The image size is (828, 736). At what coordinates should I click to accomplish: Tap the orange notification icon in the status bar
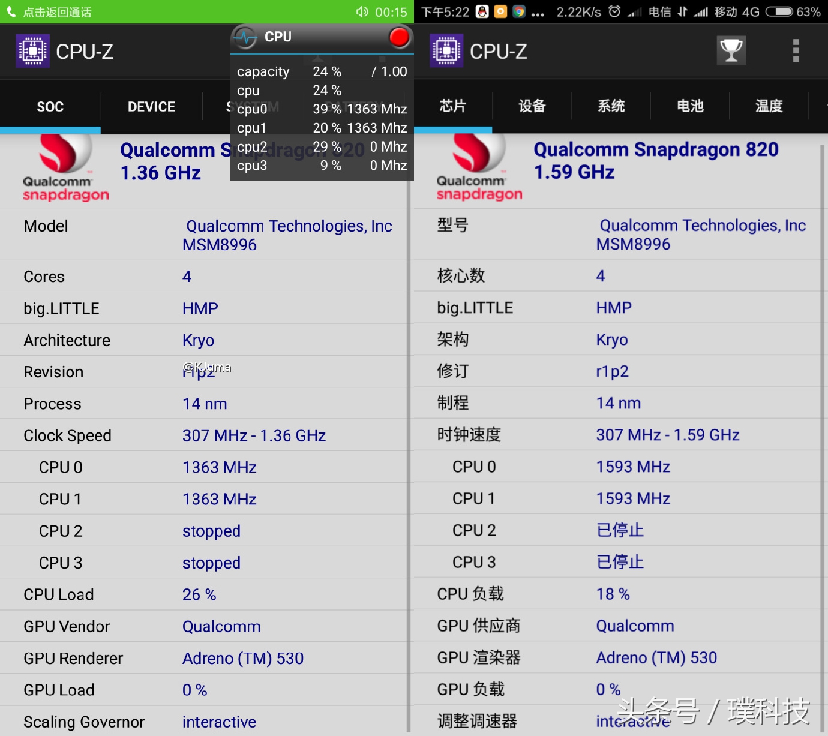coord(500,12)
